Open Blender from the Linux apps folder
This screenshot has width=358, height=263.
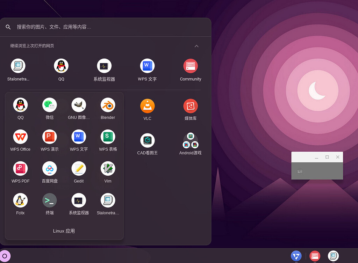(108, 105)
